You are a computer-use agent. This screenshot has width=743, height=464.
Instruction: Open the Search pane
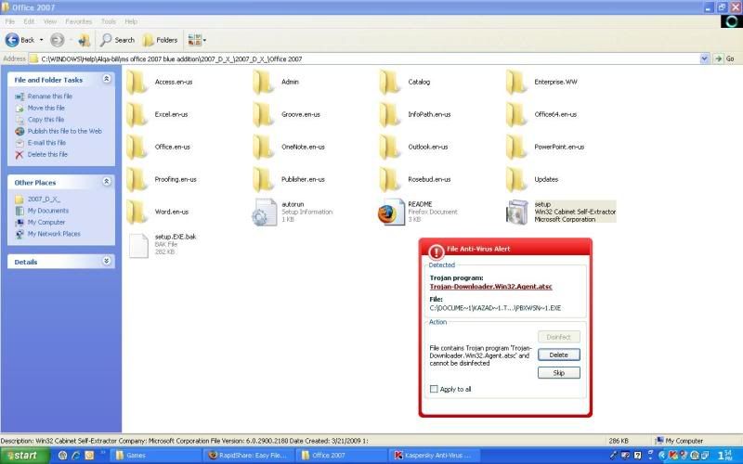[118, 40]
